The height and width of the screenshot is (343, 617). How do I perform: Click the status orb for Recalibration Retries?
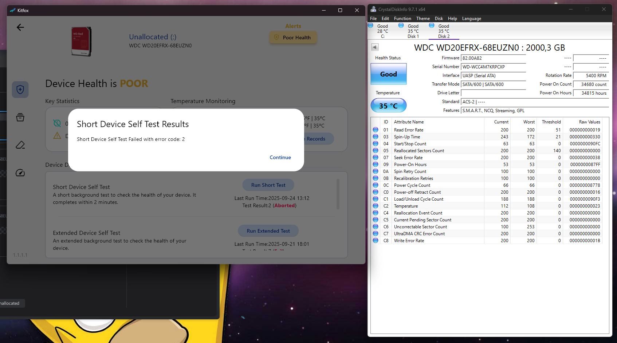[376, 178]
